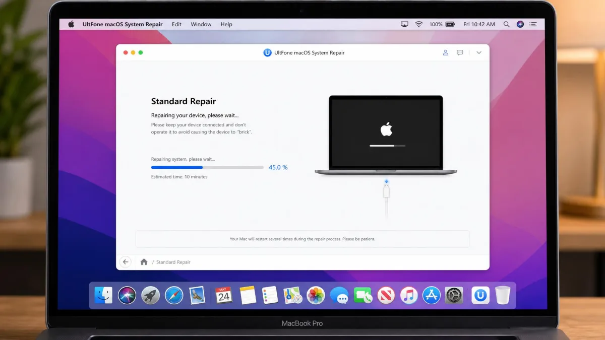Click the Fri 10:42 AM clock
This screenshot has height=340, width=605.
point(479,24)
